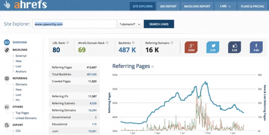Open Top Pages under Others
The image size is (269, 135).
click(x=22, y=113)
